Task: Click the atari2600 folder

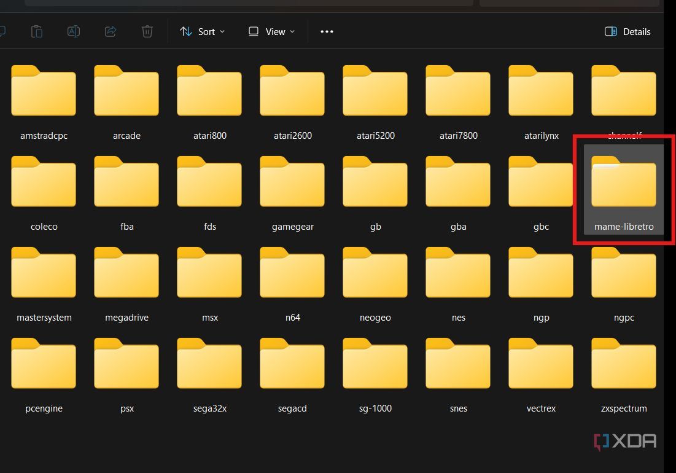Action: point(292,92)
